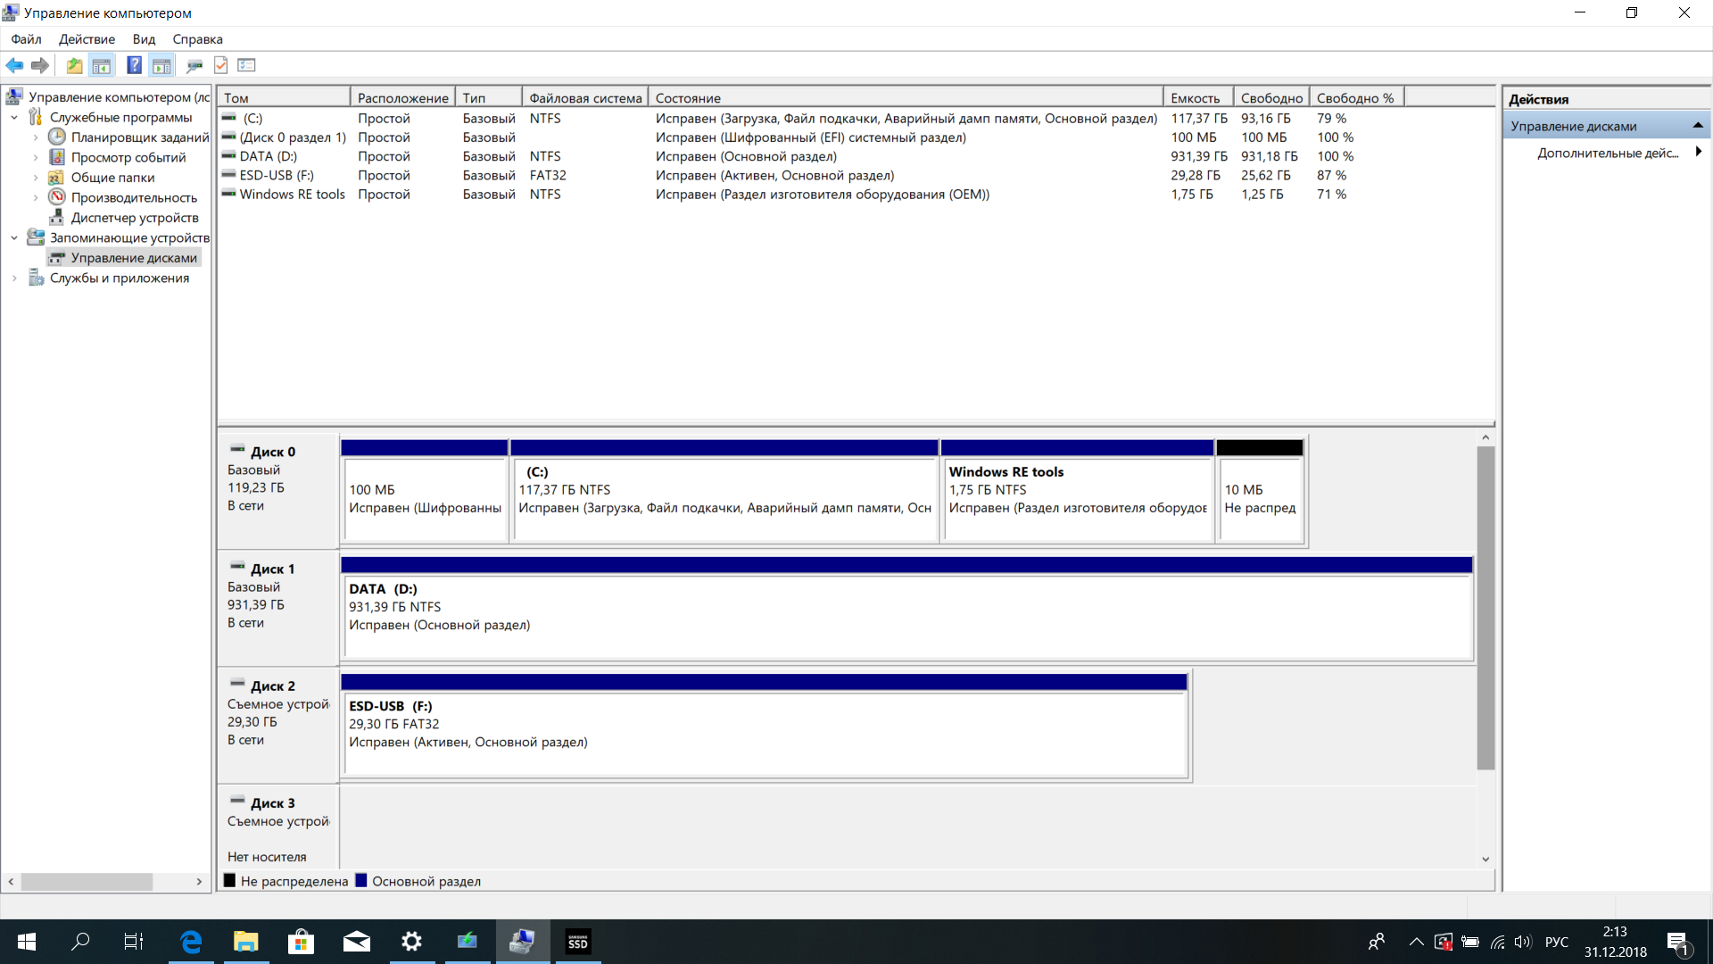This screenshot has width=1713, height=964.
Task: Click the blue Help question mark icon
Action: [x=134, y=65]
